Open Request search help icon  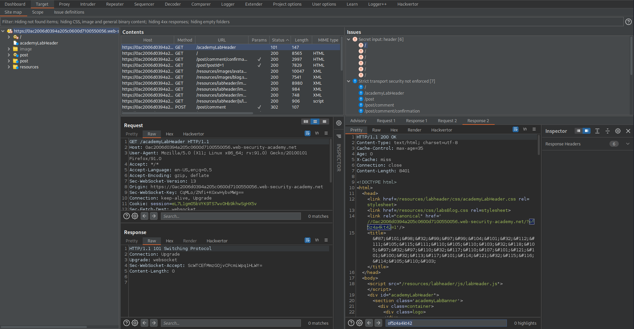tap(126, 216)
